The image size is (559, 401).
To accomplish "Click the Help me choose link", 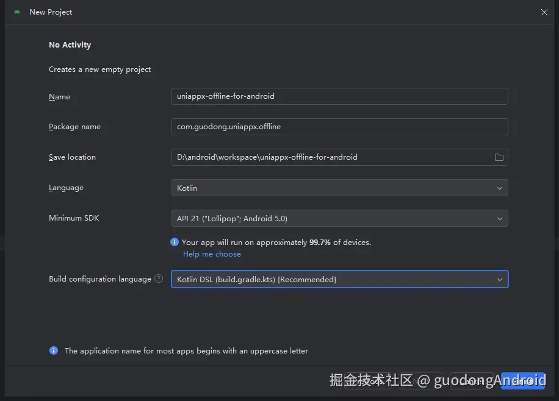I will tap(212, 254).
